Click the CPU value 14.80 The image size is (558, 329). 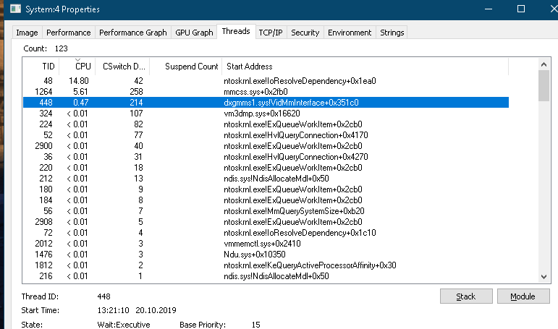click(79, 81)
